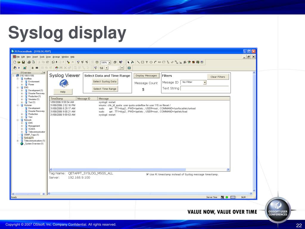The image size is (305, 229).
Task: Click the flashlight search icon in toolbar
Action: pos(68,62)
